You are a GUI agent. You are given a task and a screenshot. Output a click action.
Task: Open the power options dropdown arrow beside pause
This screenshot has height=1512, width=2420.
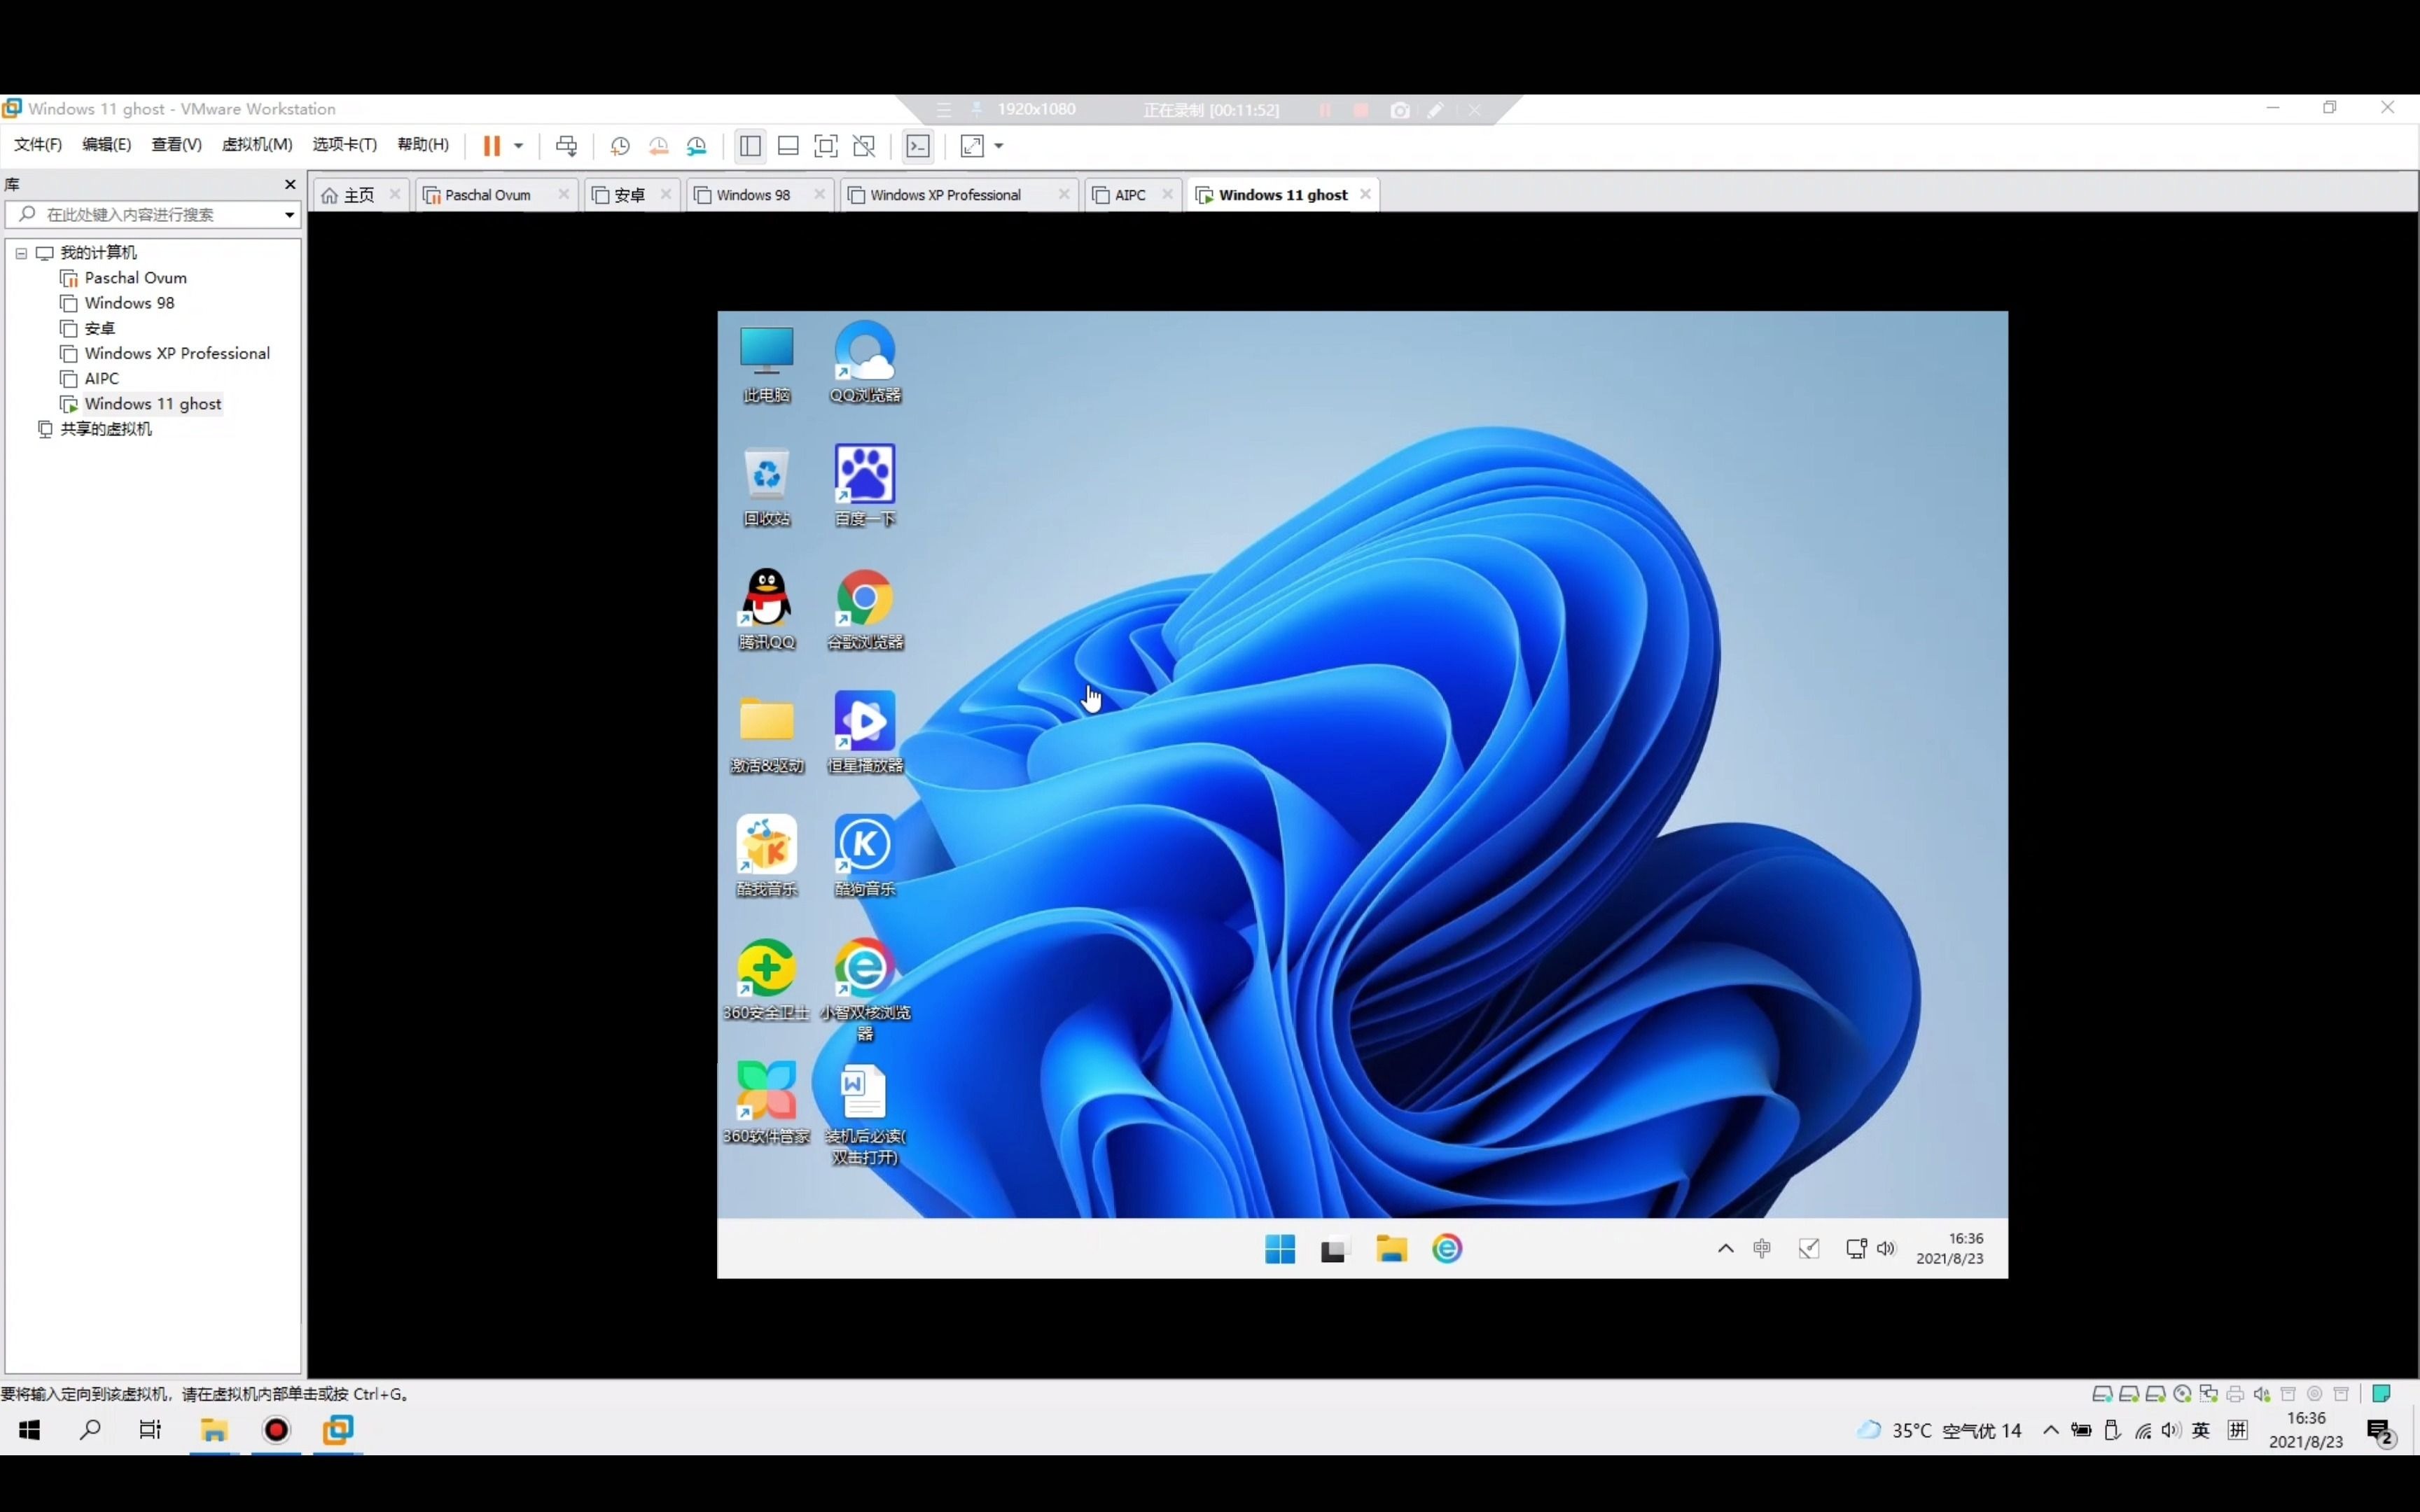coord(518,146)
